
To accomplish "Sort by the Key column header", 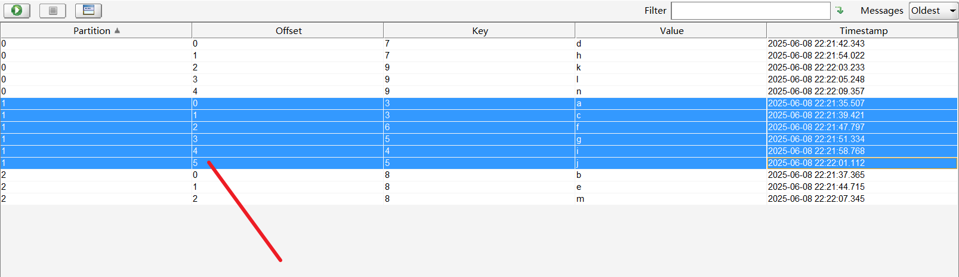I will pos(480,30).
